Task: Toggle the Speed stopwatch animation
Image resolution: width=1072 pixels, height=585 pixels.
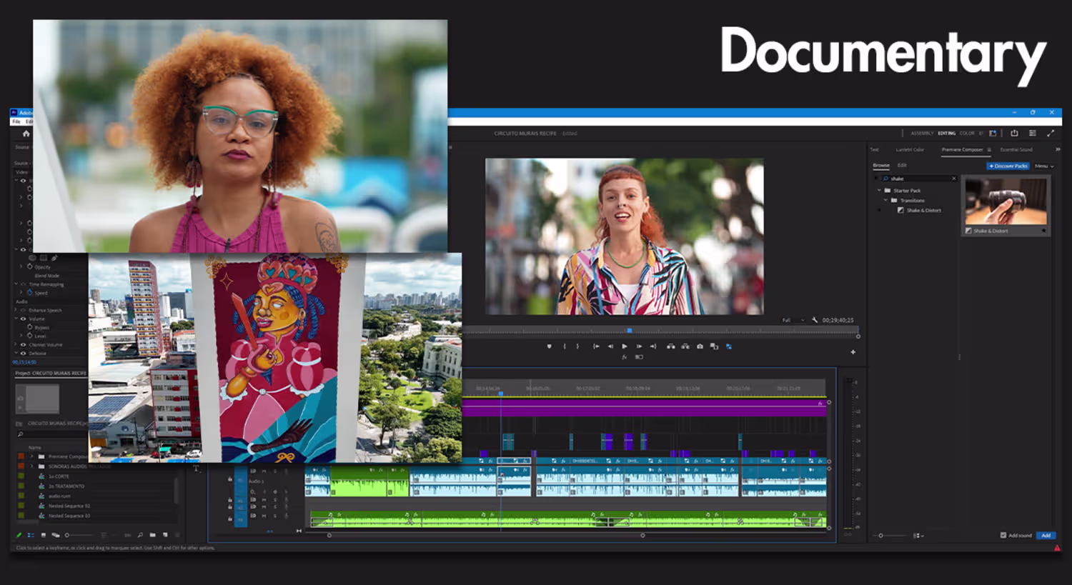Action: click(30, 292)
